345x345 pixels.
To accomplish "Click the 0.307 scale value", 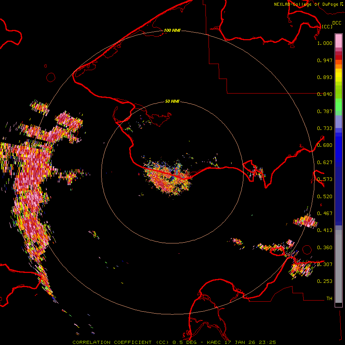I will (325, 264).
